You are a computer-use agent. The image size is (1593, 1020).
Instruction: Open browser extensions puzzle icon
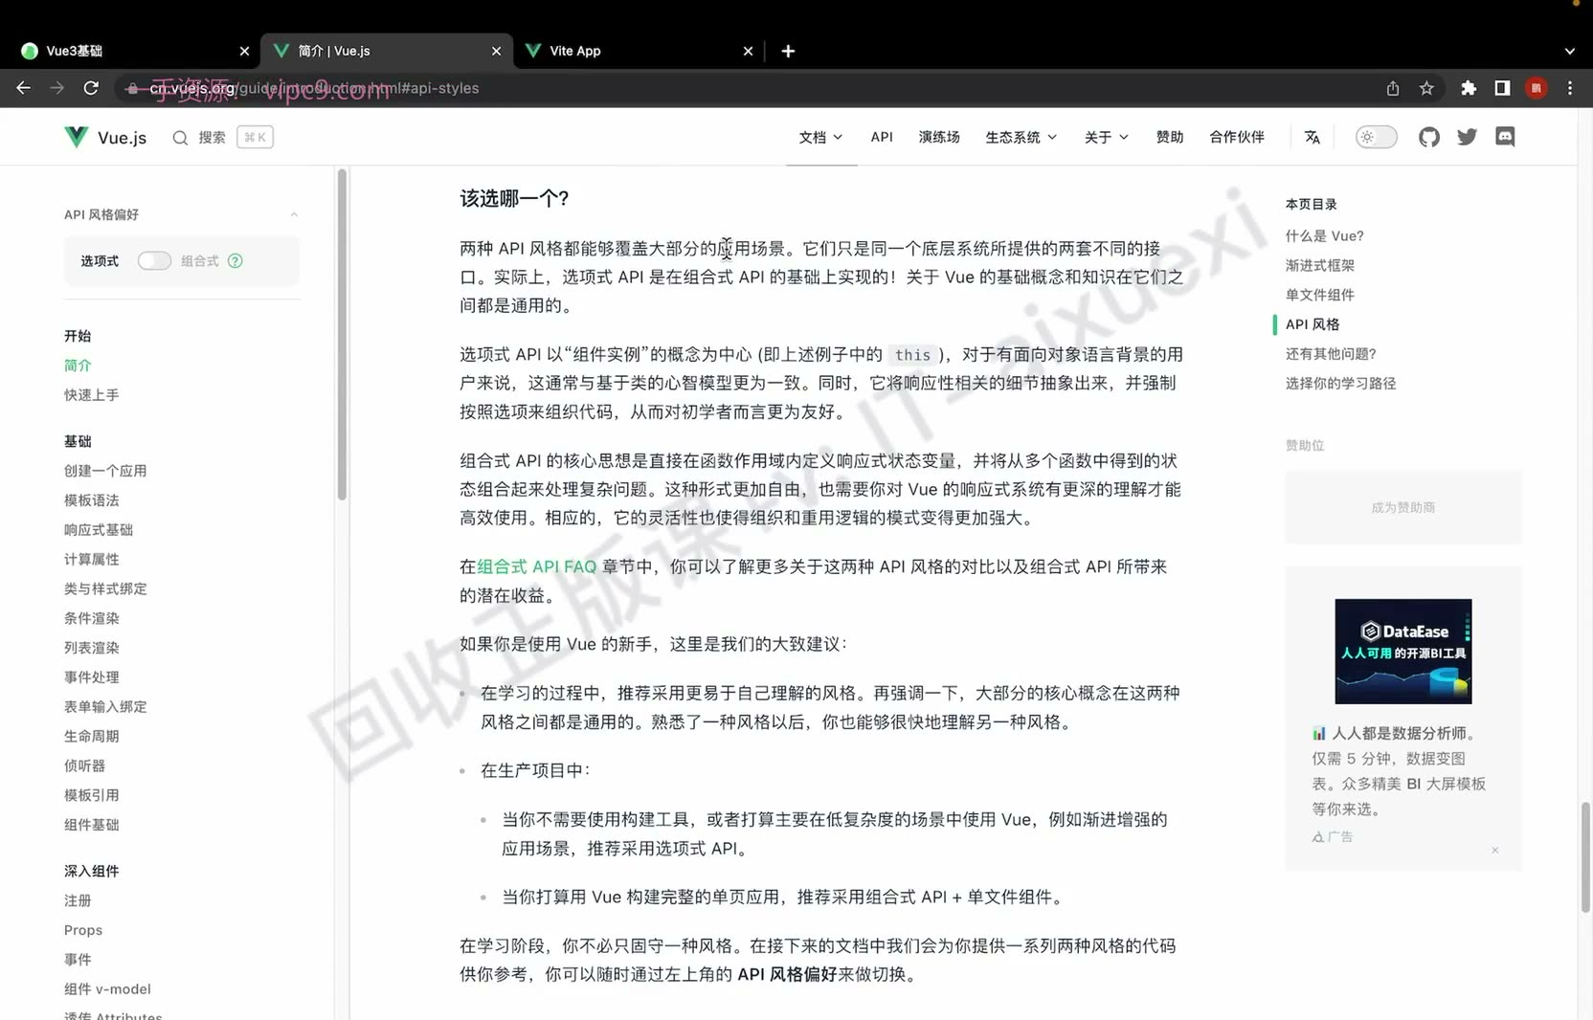(1469, 88)
